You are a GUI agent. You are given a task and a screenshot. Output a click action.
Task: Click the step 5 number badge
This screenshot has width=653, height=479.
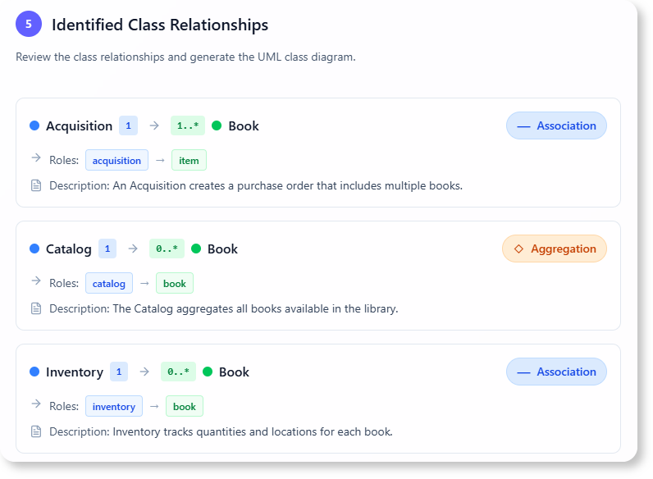[29, 25]
